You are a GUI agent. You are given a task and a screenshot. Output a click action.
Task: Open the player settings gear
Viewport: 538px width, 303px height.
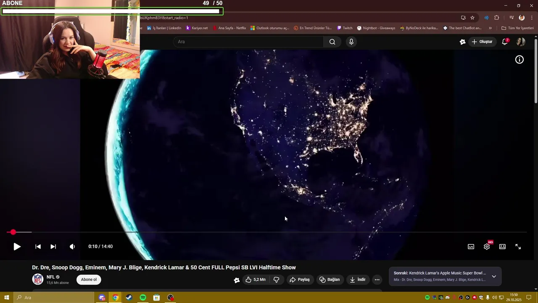(487, 247)
